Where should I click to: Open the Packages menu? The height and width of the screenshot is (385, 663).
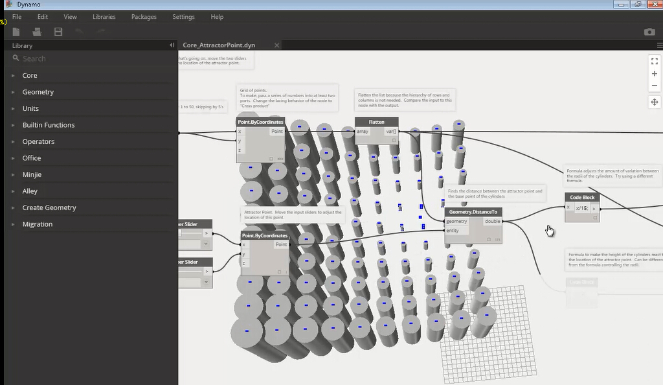[x=143, y=17]
